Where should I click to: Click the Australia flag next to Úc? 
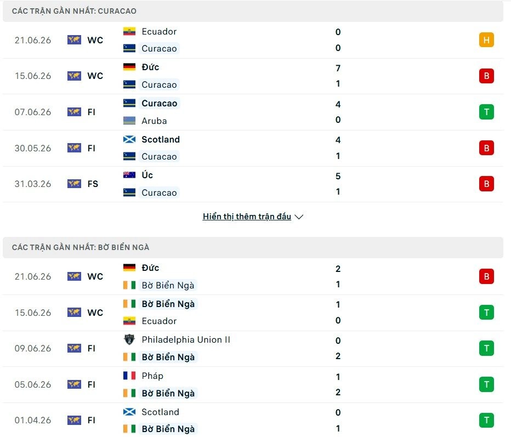pos(129,175)
